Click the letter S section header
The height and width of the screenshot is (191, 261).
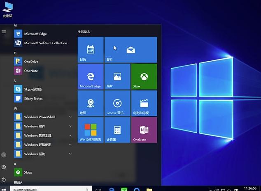[15, 81]
